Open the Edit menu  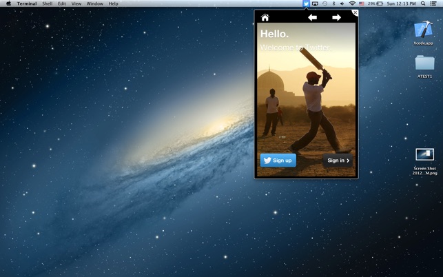(62, 3)
